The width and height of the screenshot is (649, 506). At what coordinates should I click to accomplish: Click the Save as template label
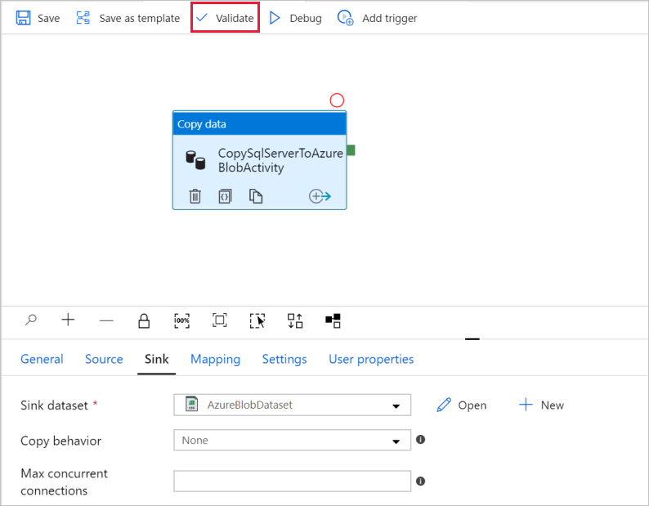click(x=140, y=18)
